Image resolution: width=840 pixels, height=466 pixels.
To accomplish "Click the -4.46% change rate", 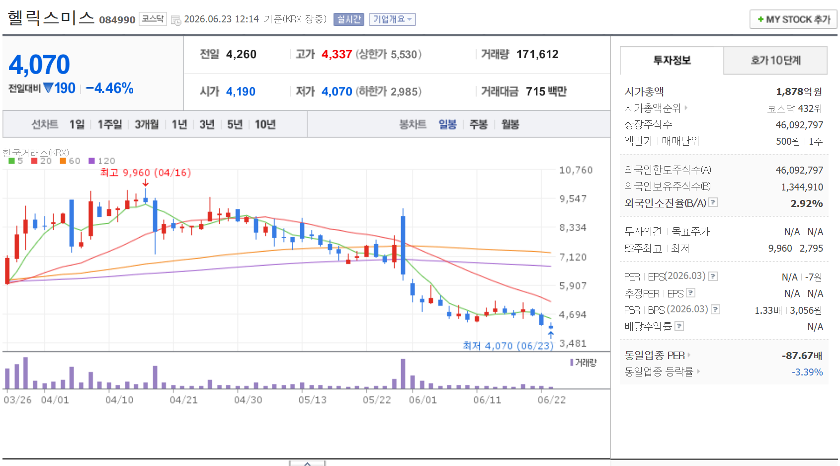I will [110, 89].
